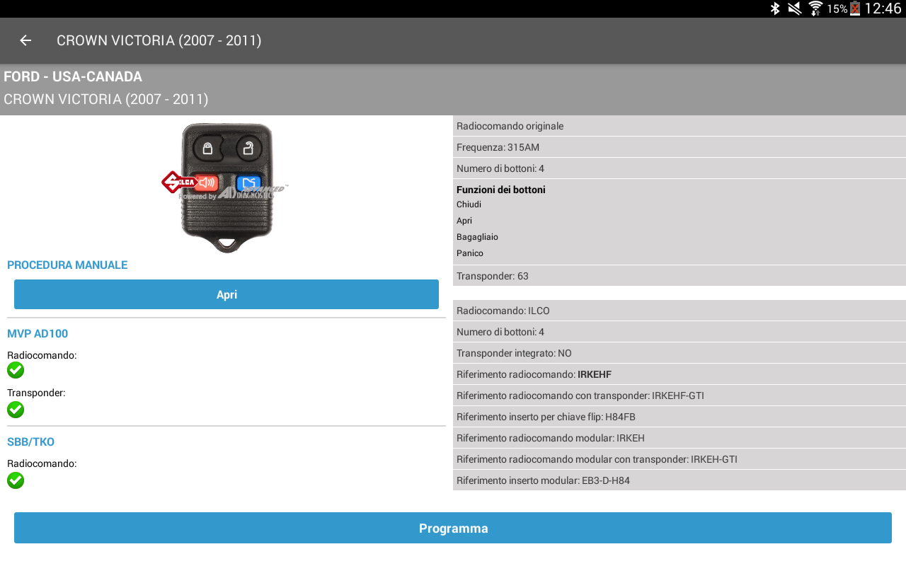The width and height of the screenshot is (906, 566).
Task: Tap the Wi-Fi status icon
Action: coord(815,8)
